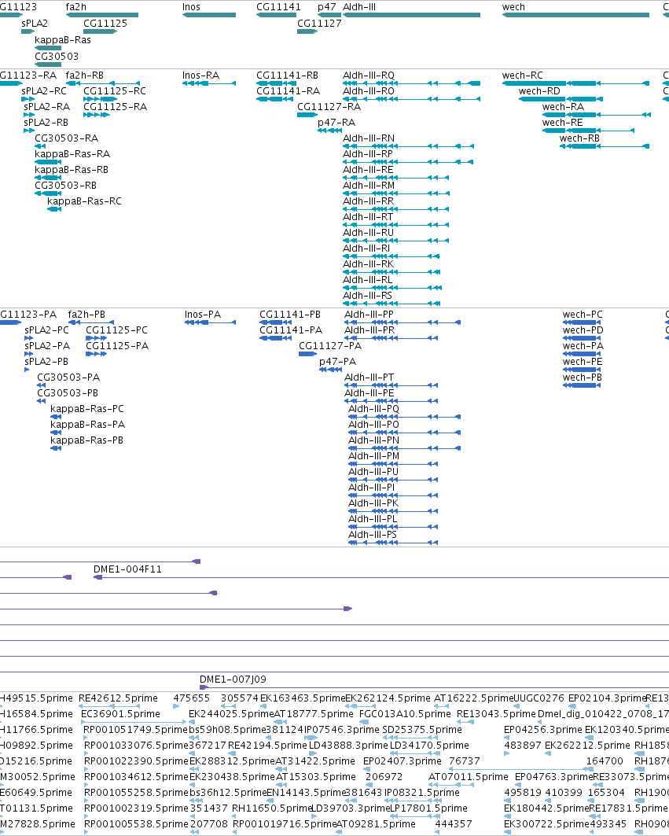Select the CG11125 gene label
The height and width of the screenshot is (836, 669).
[x=105, y=24]
